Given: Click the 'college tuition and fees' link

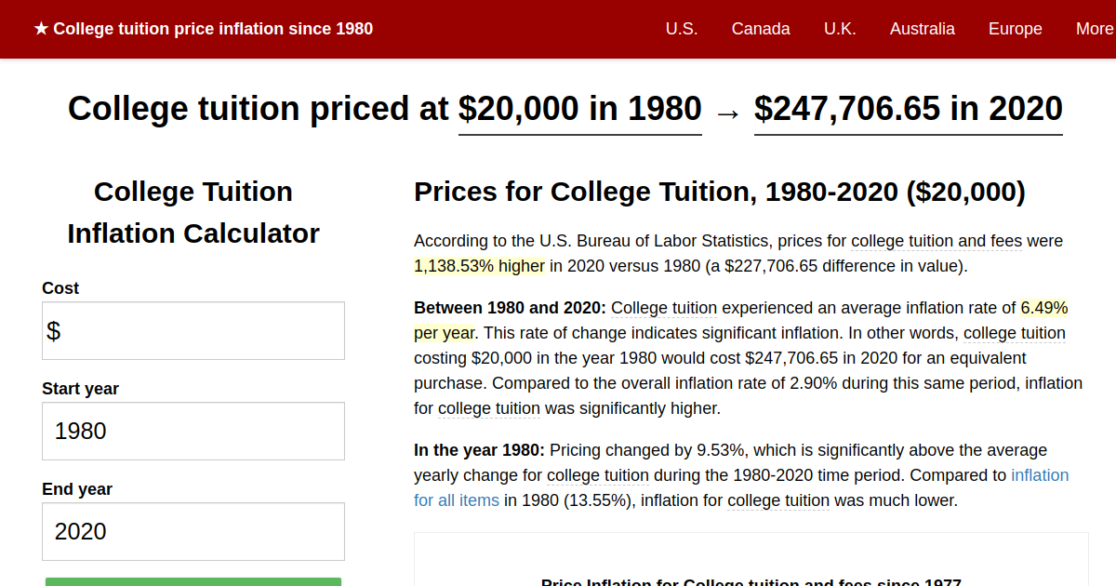Looking at the screenshot, I should click(936, 241).
